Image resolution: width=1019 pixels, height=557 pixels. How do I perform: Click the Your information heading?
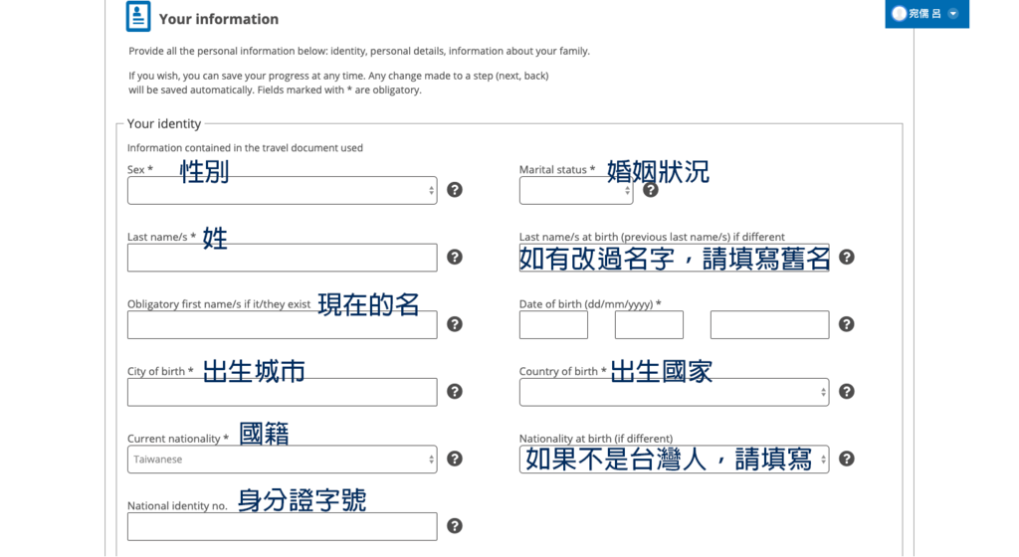[x=219, y=19]
